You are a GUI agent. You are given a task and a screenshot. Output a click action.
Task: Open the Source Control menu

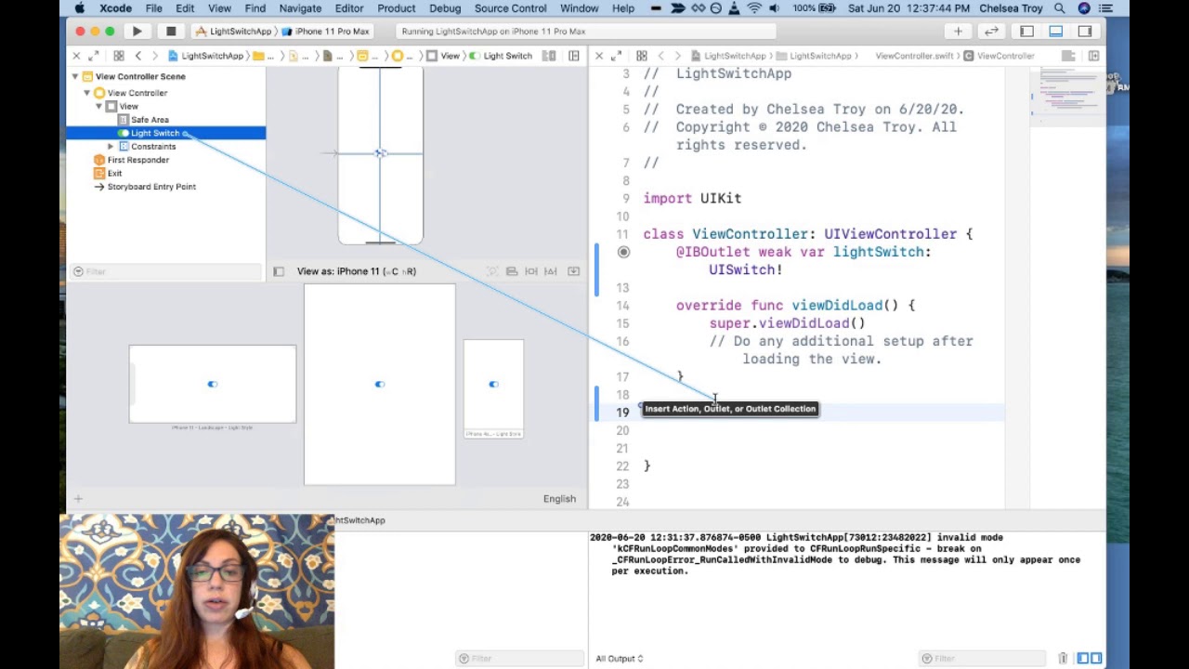(x=510, y=8)
